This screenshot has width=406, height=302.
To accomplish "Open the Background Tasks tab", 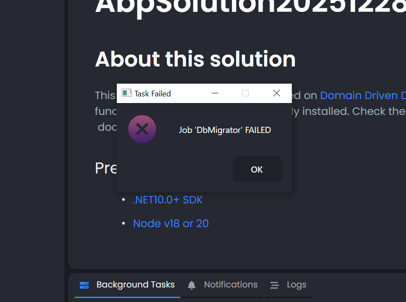I will [x=135, y=285].
